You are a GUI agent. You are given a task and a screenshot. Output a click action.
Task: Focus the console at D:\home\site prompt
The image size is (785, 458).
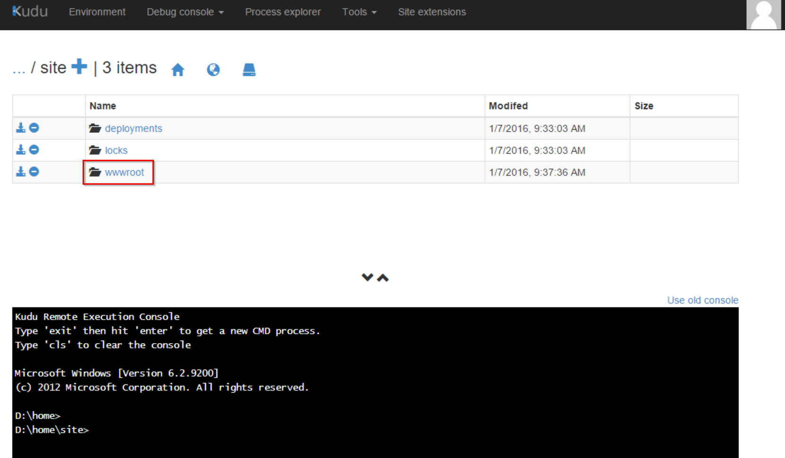coord(52,430)
